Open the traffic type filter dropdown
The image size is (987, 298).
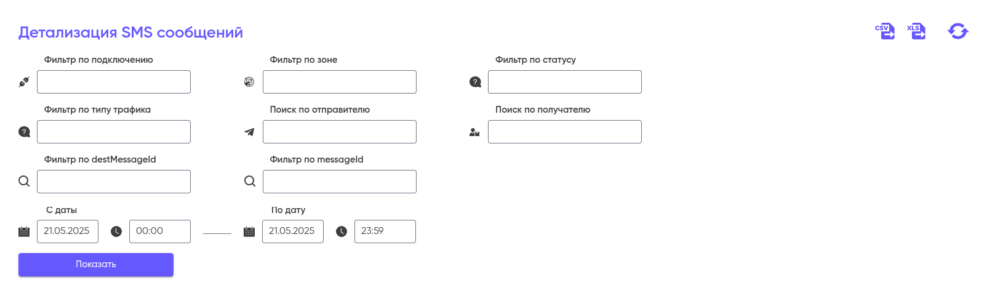click(114, 132)
